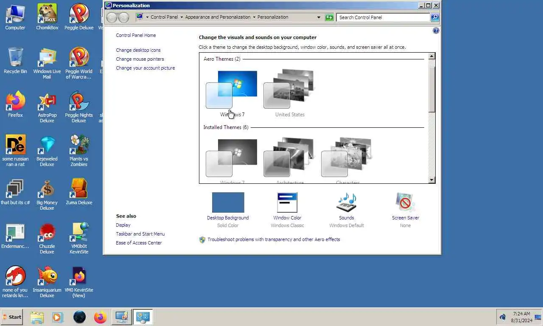Select the ChomikBox desktop icon
The width and height of the screenshot is (543, 326).
pos(47,17)
